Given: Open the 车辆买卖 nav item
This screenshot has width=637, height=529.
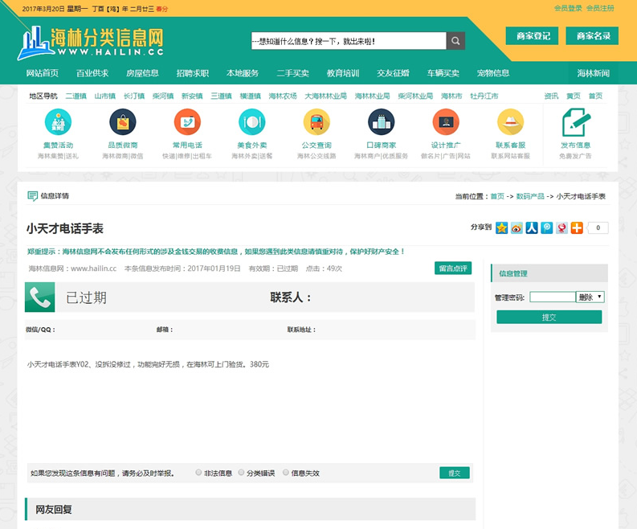Looking at the screenshot, I should pyautogui.click(x=443, y=73).
